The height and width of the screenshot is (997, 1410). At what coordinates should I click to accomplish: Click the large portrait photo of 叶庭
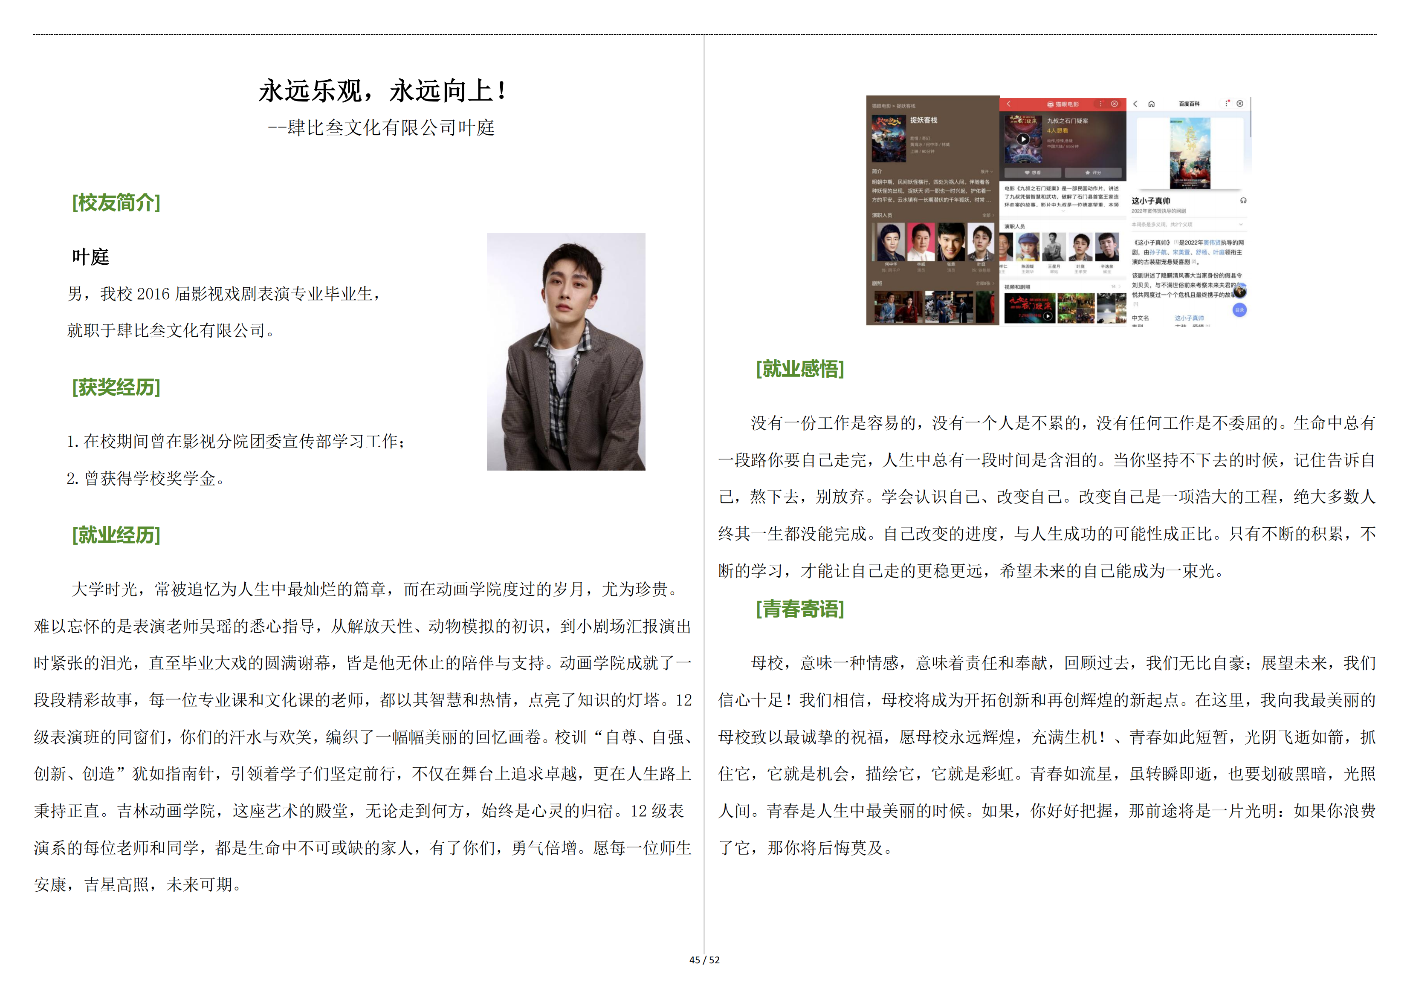(566, 351)
